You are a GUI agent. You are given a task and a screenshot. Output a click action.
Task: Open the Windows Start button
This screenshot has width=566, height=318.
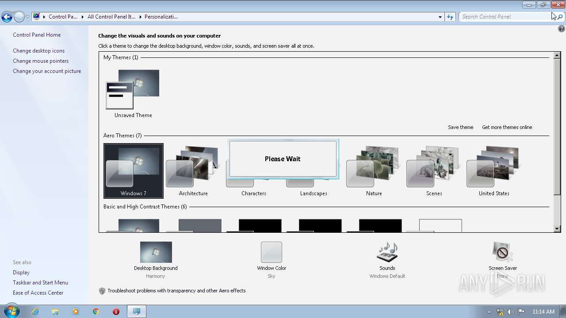pyautogui.click(x=11, y=311)
